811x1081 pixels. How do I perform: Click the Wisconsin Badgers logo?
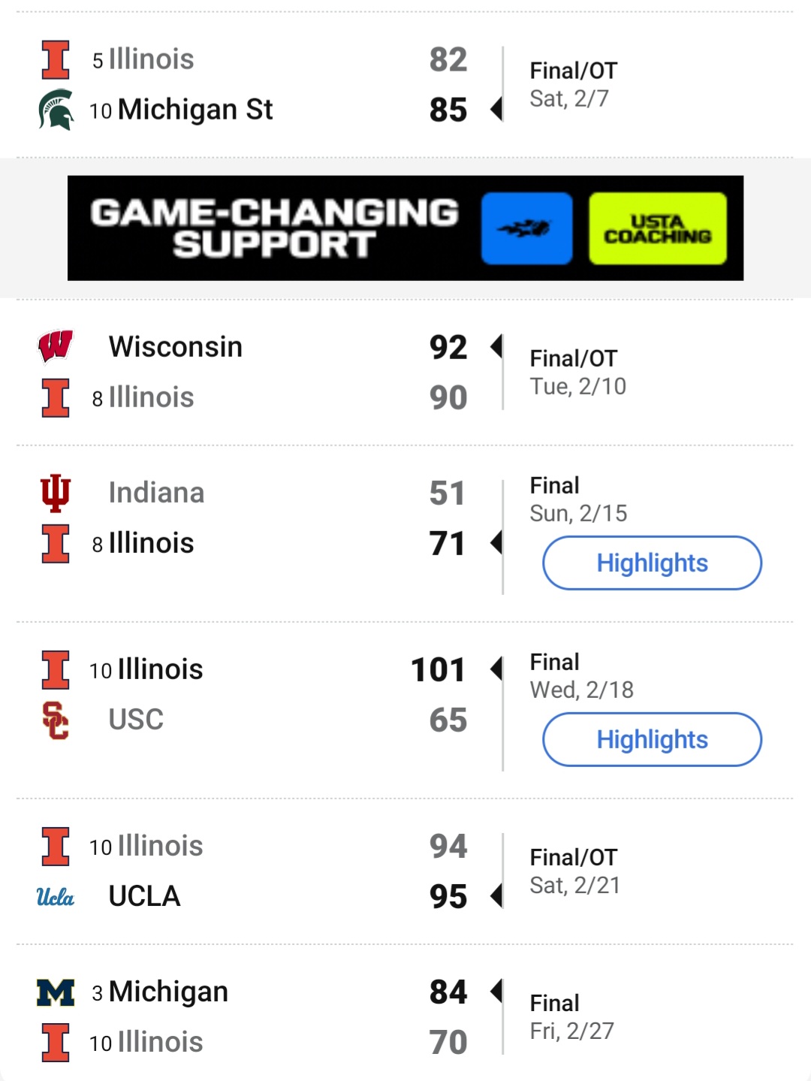pyautogui.click(x=56, y=346)
